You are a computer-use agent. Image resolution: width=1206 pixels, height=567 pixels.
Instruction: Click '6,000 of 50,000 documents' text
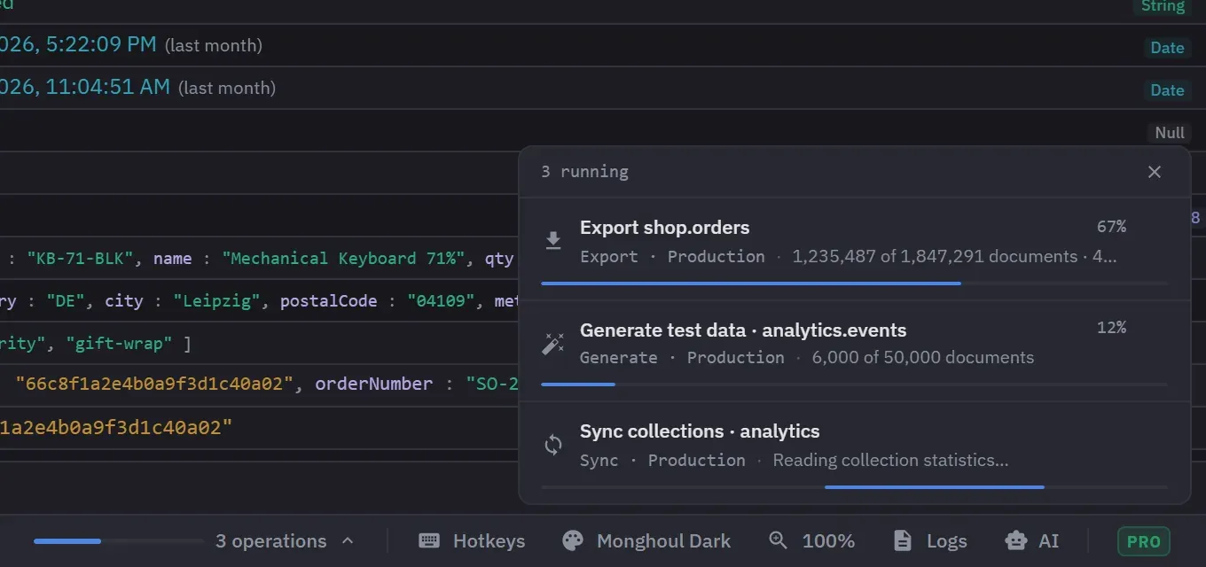(922, 358)
